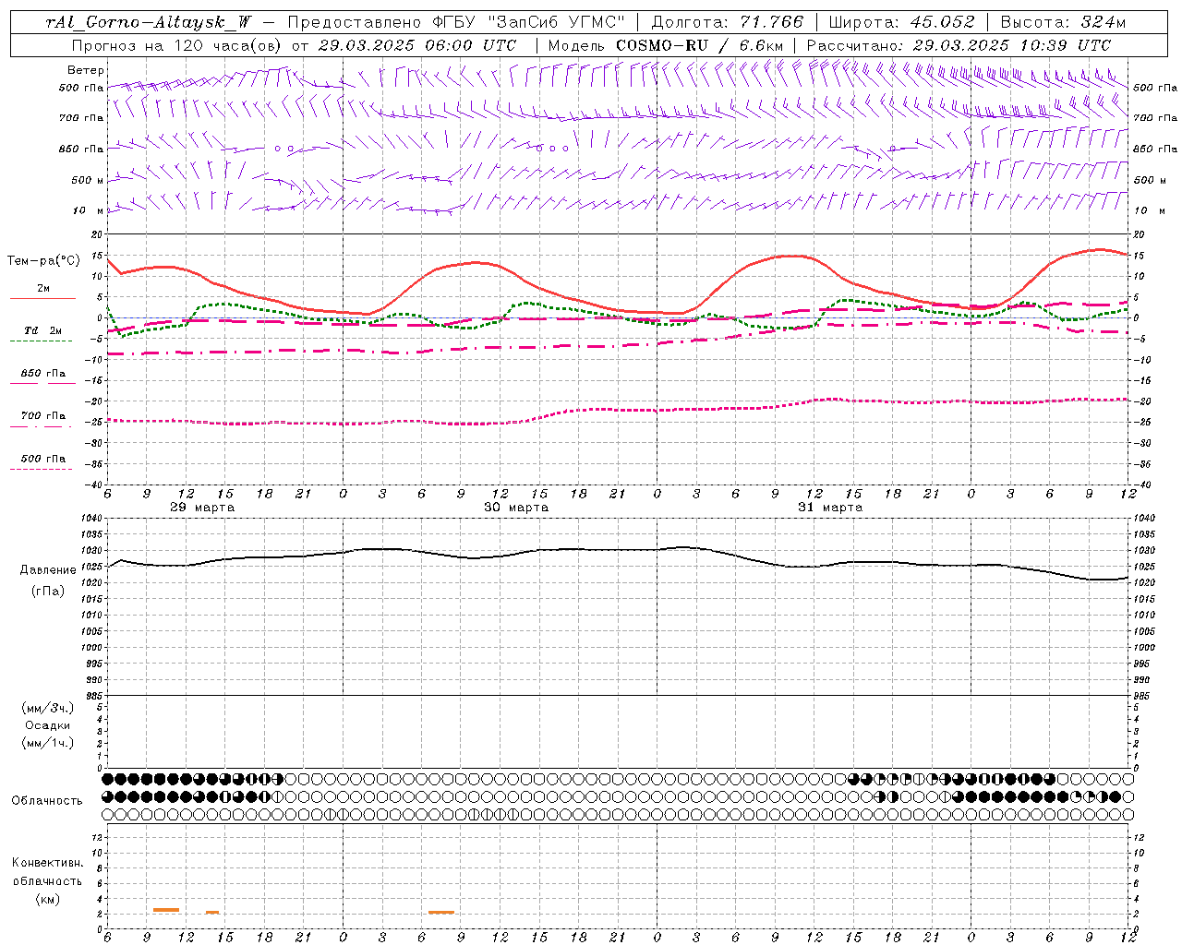Click the 30 марта date label
This screenshot has width=1182, height=945.
[x=516, y=508]
